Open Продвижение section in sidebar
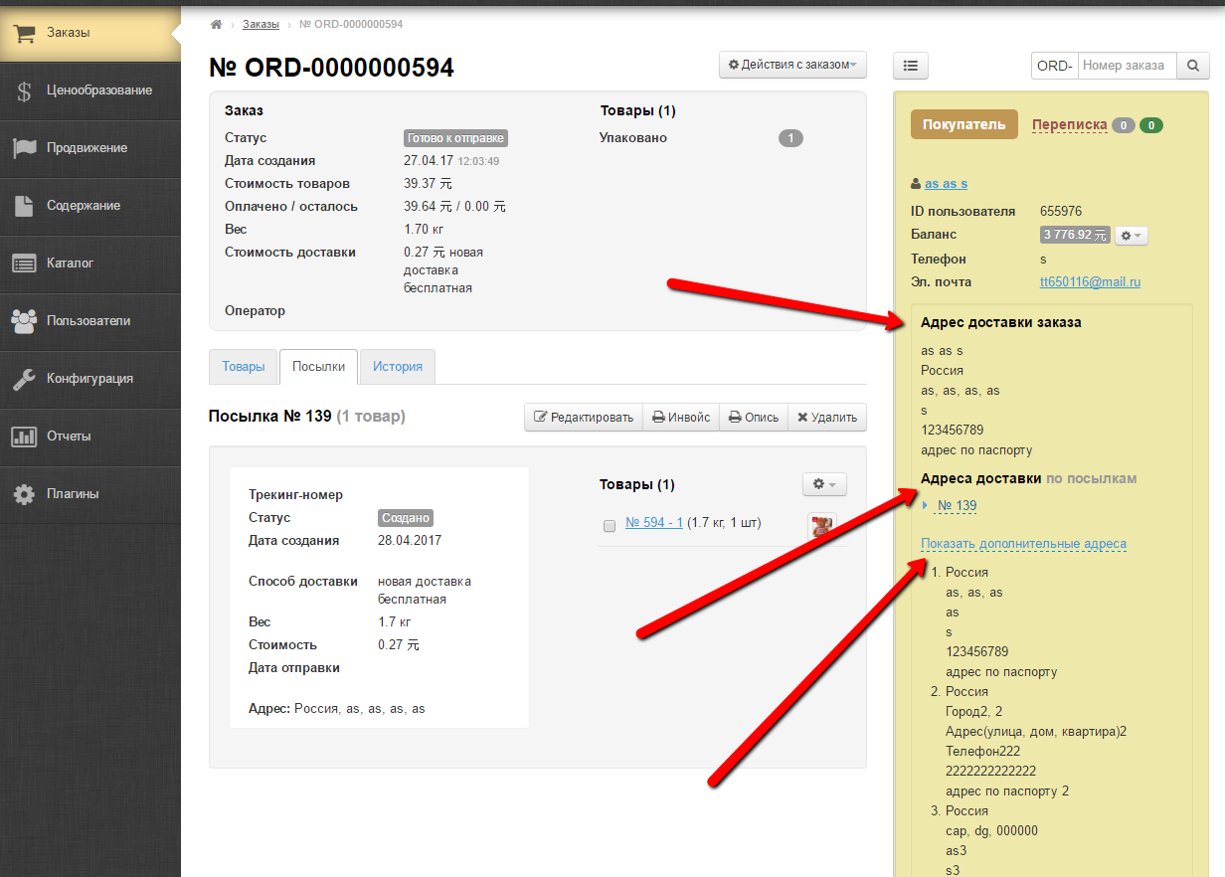The width and height of the screenshot is (1225, 877). (x=89, y=148)
